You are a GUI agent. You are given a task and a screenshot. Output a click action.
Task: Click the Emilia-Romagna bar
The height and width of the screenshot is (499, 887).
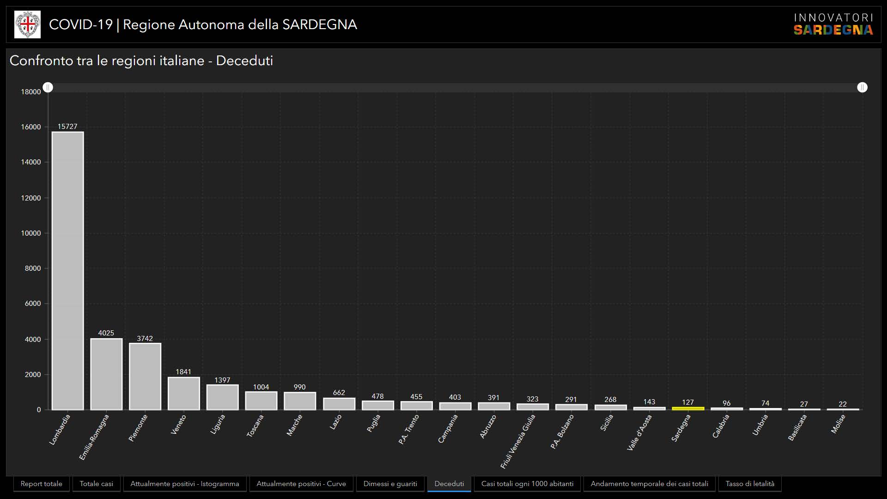pos(106,374)
